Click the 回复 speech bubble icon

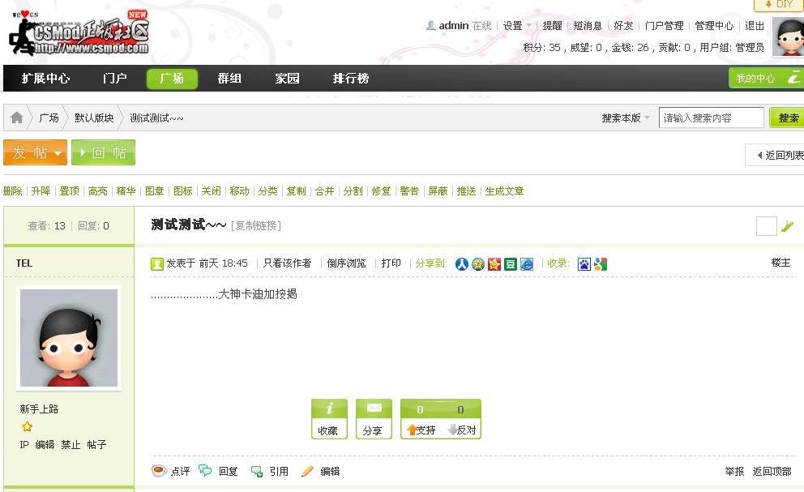[x=205, y=470]
